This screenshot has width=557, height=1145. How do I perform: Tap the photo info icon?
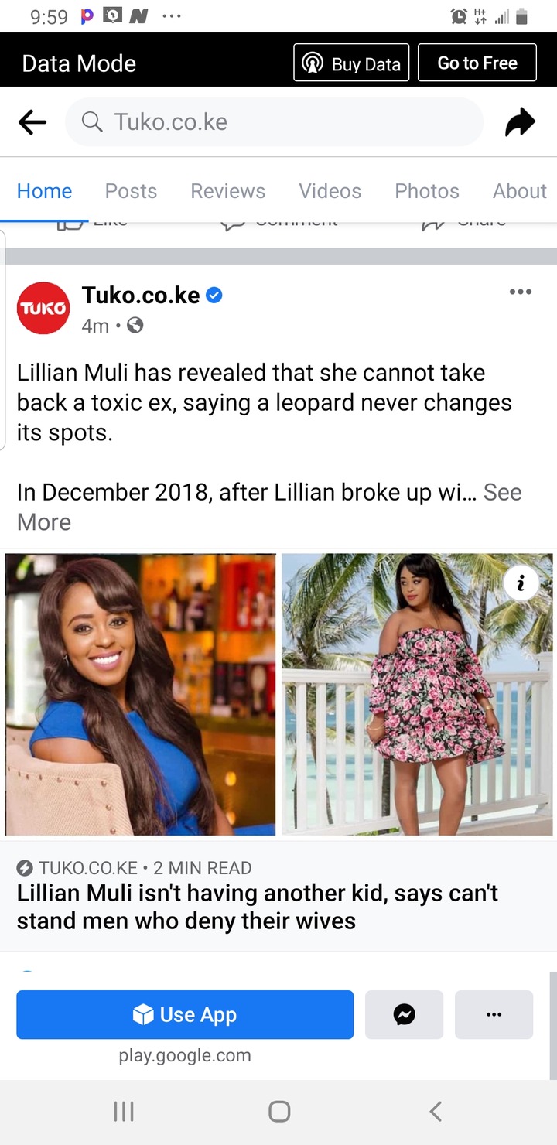[x=521, y=584]
